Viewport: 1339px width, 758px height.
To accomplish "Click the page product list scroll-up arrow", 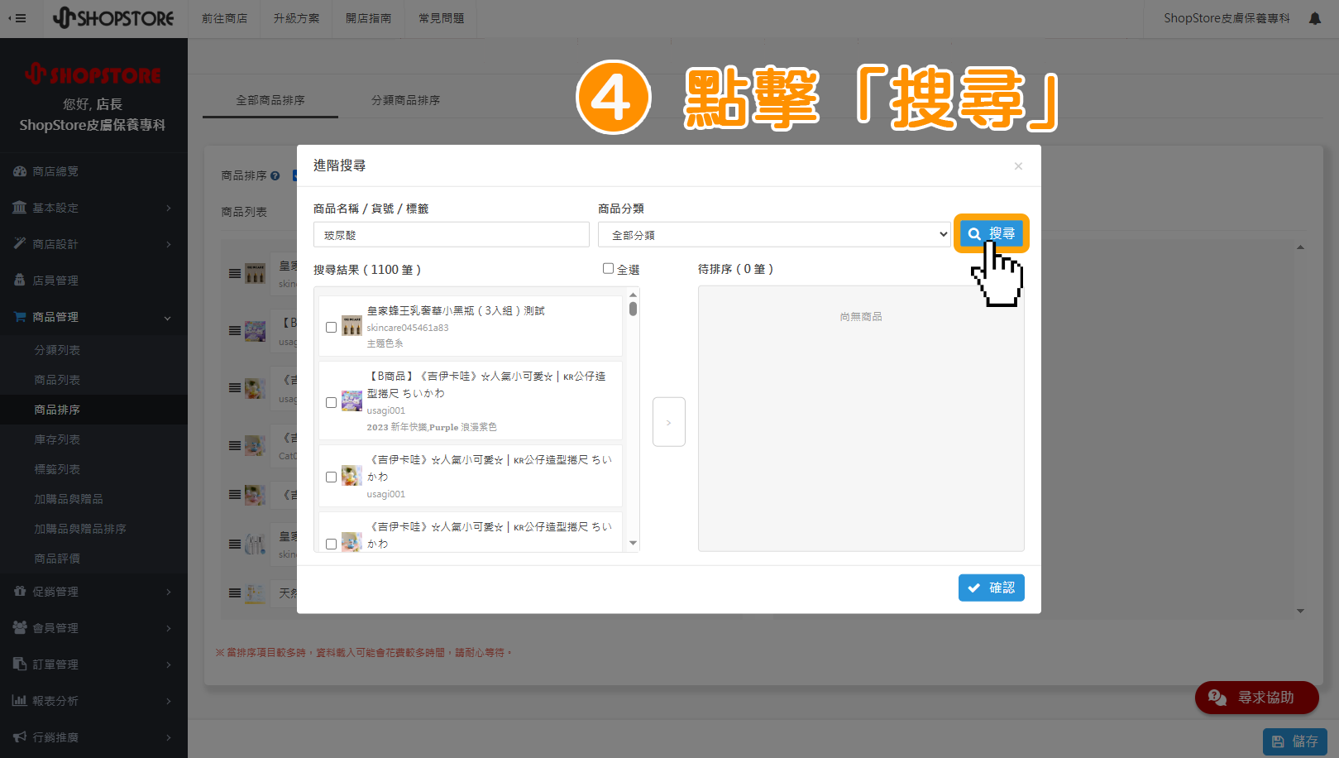I will (1301, 247).
